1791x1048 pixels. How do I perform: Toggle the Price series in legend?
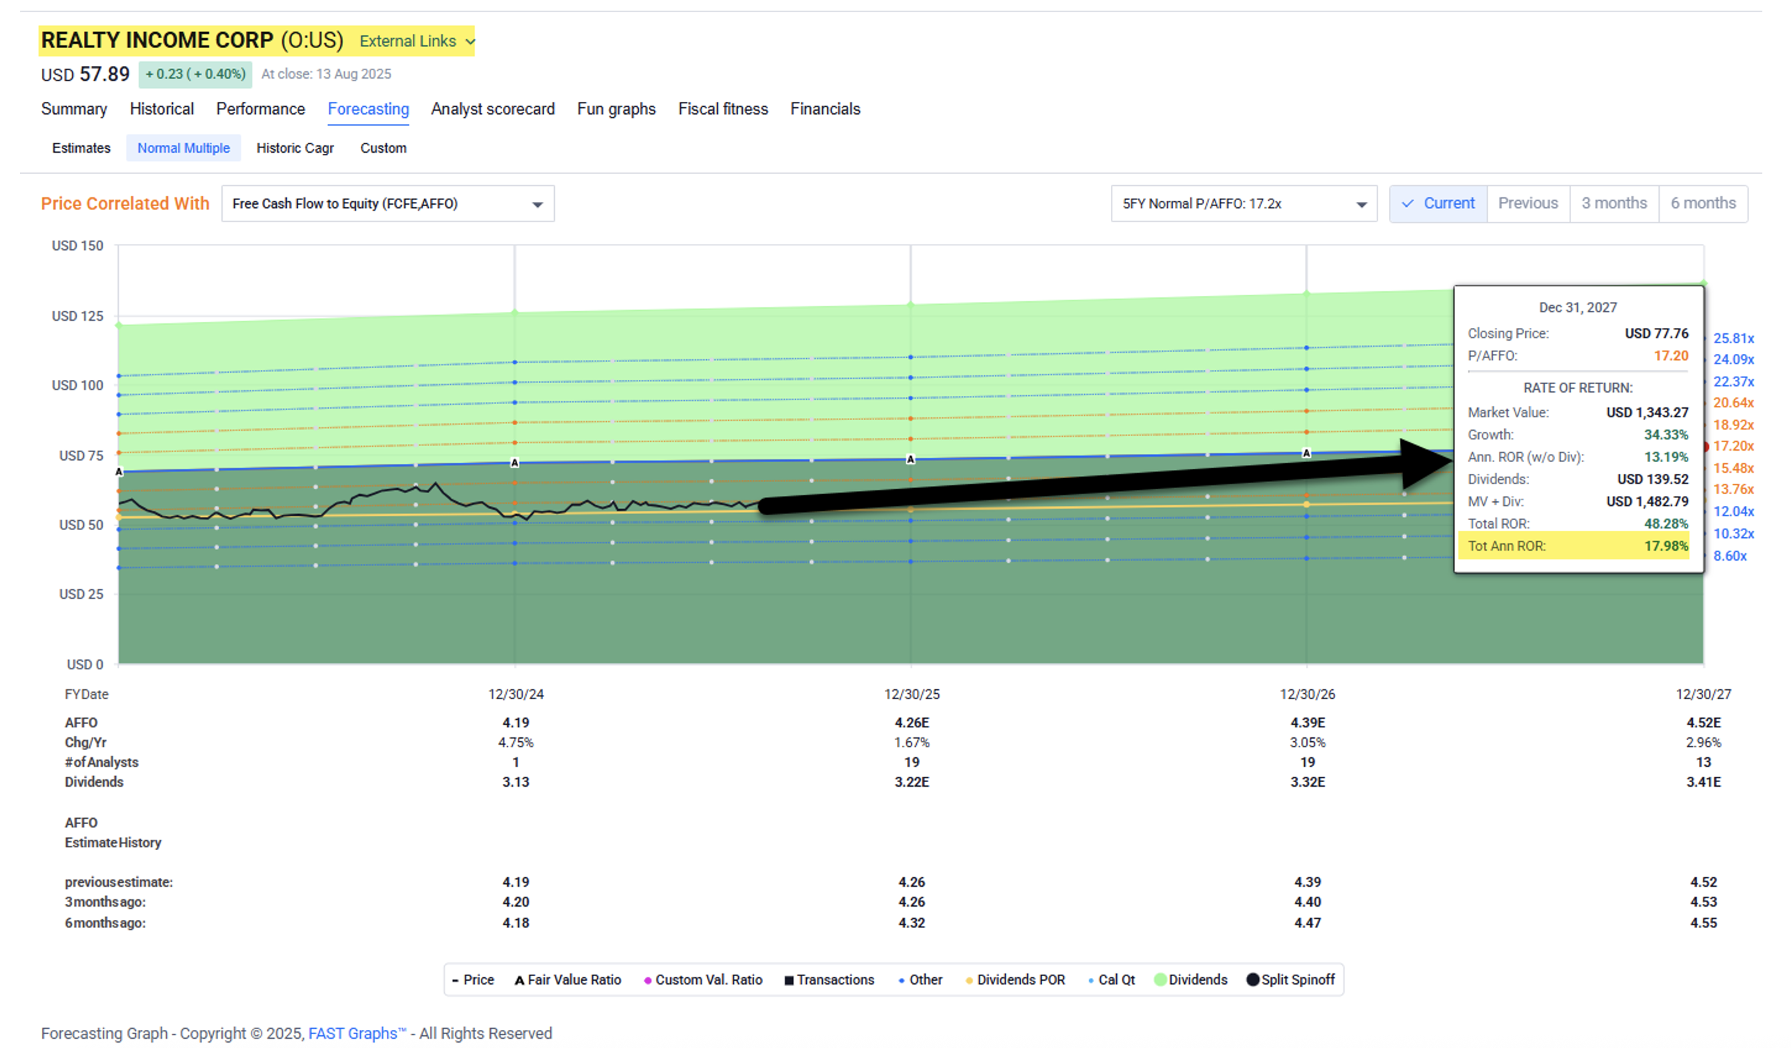(x=473, y=980)
